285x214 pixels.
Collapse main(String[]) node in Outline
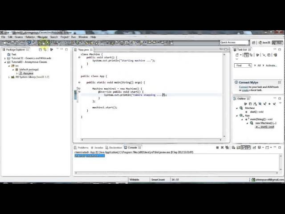[242, 119]
